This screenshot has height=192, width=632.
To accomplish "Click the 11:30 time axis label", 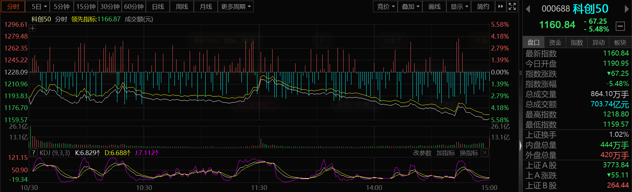I will (x=259, y=188).
